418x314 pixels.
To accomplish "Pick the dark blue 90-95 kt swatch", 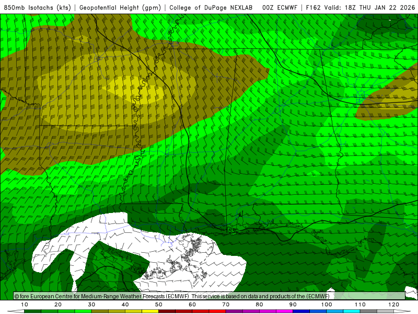I will (301, 311).
